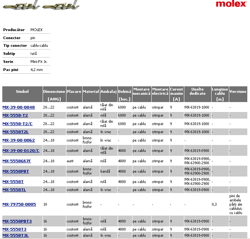250x239 pixels.
Task: Open the MX-5558PBT product link
Action: click(x=16, y=171)
